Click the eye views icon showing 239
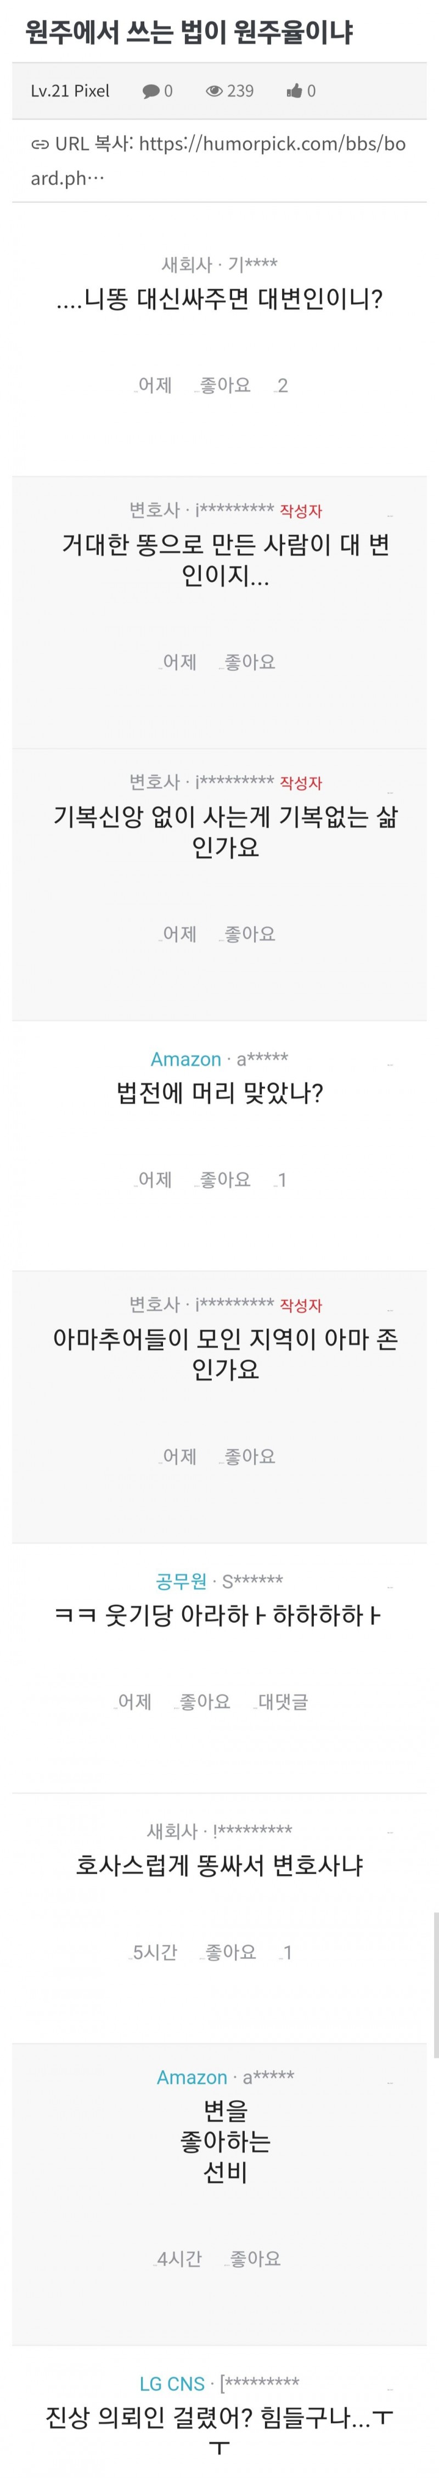This screenshot has width=439, height=2478. click(x=213, y=91)
